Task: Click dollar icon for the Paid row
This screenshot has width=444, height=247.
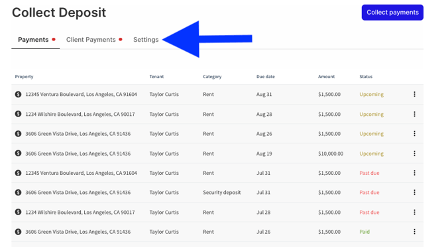Action: click(x=18, y=232)
